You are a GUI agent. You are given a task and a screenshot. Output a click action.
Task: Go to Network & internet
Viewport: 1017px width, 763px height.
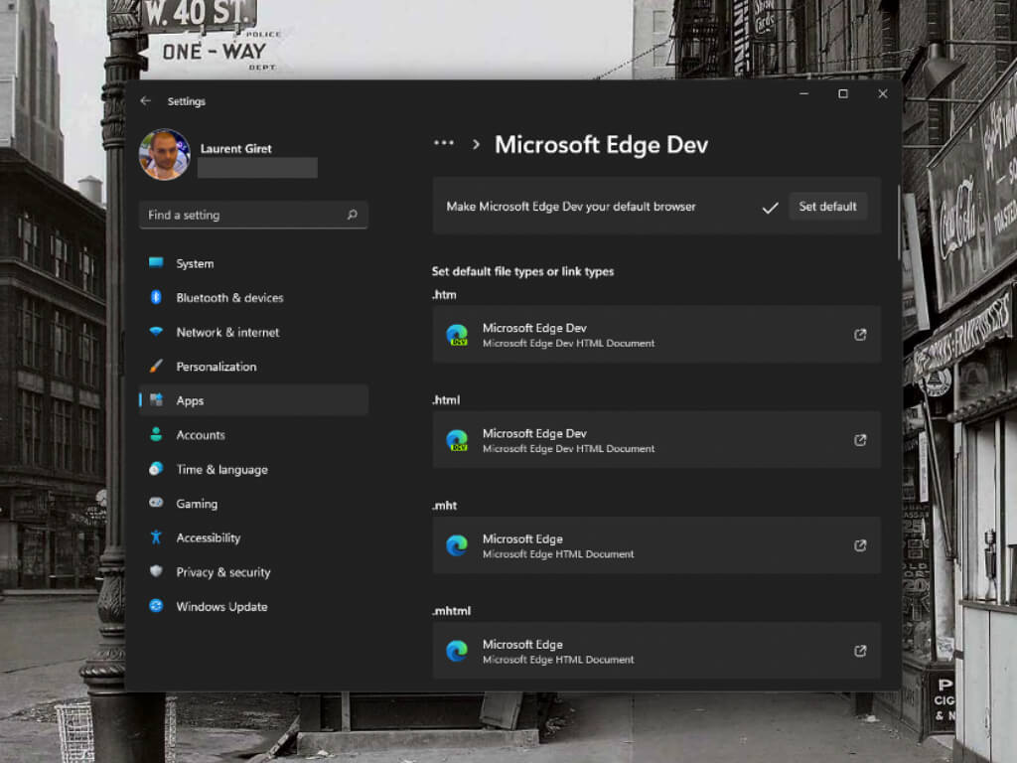coord(227,332)
